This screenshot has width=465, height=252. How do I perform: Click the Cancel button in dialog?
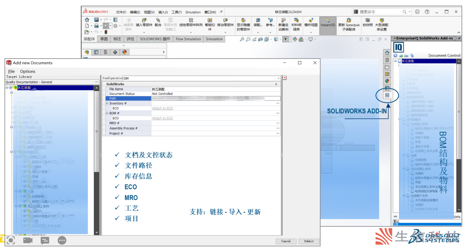(286, 241)
